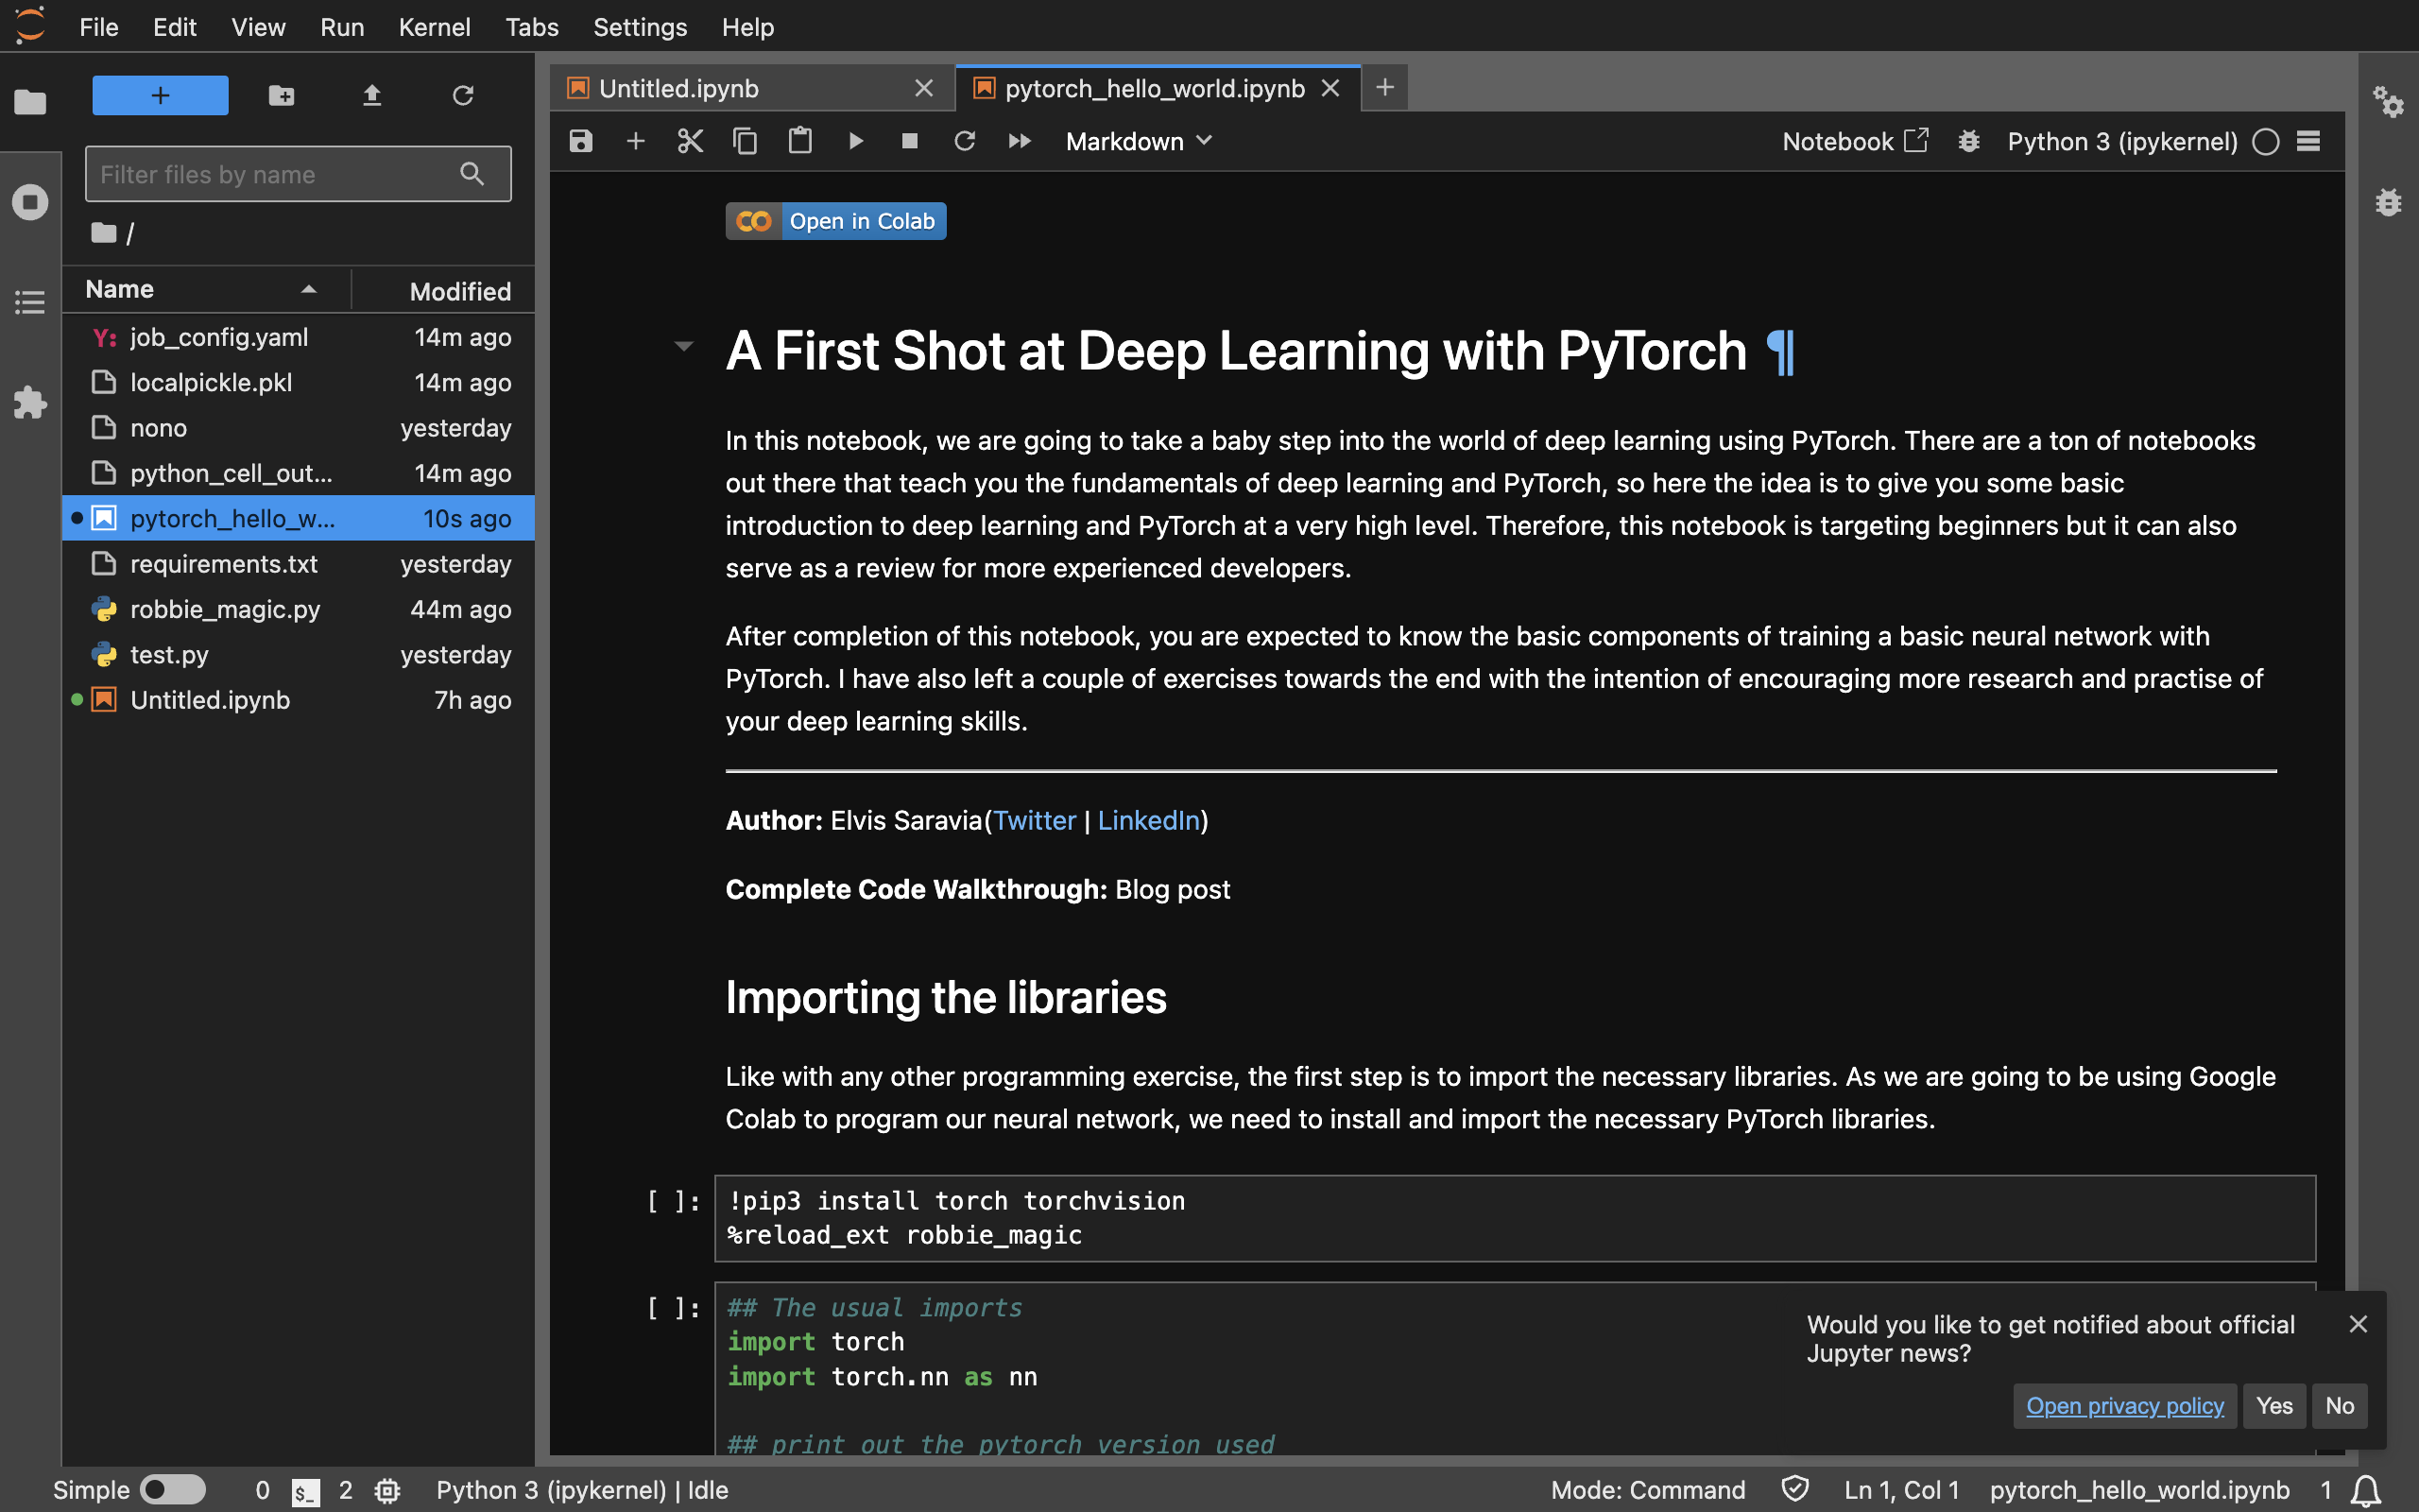Image resolution: width=2419 pixels, height=1512 pixels.
Task: Cut the selected cell with the scissors icon
Action: (x=690, y=141)
